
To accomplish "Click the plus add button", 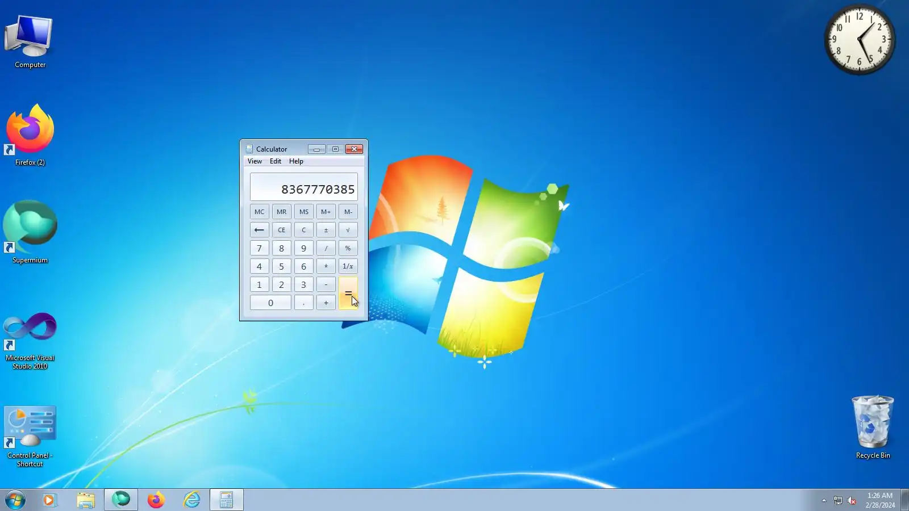I will point(326,303).
